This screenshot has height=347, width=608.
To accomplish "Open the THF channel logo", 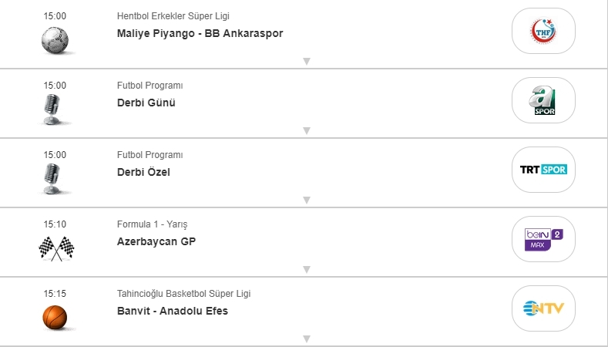I will click(543, 31).
